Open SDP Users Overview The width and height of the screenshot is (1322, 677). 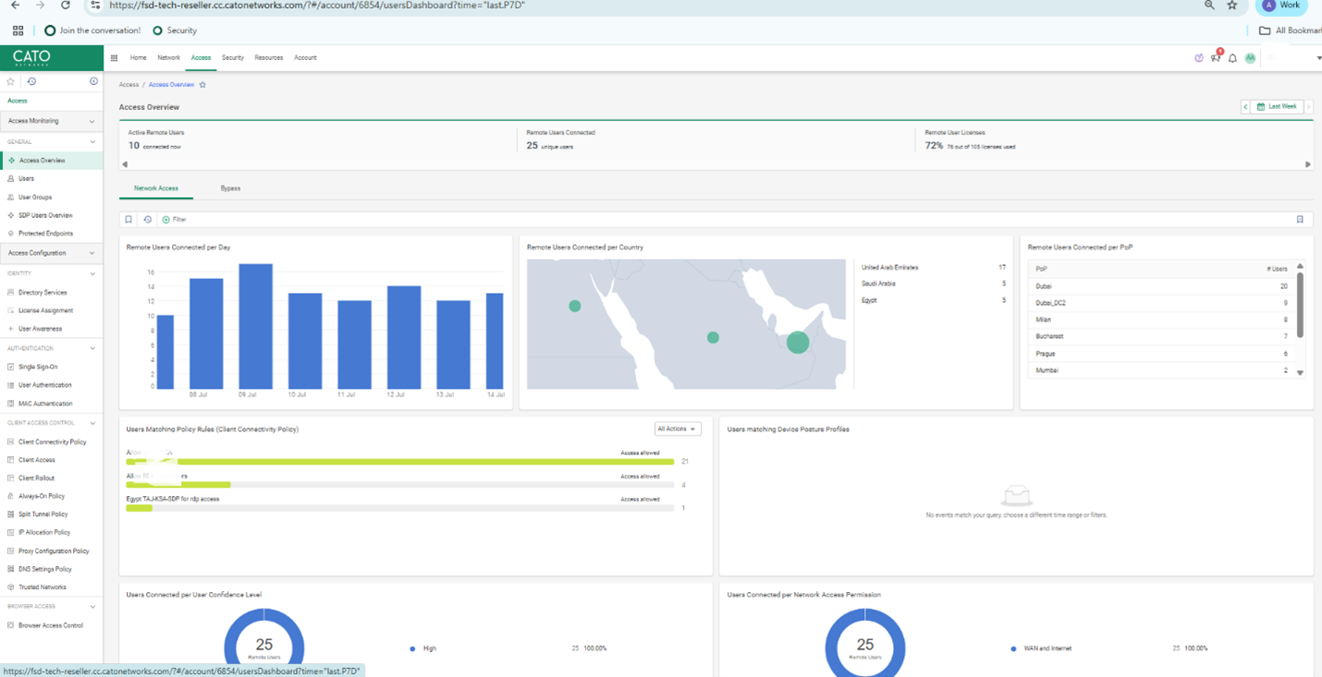pyautogui.click(x=45, y=215)
